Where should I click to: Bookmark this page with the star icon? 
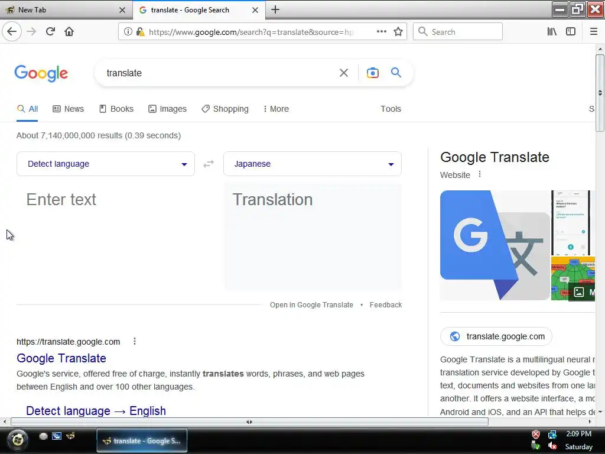click(398, 32)
